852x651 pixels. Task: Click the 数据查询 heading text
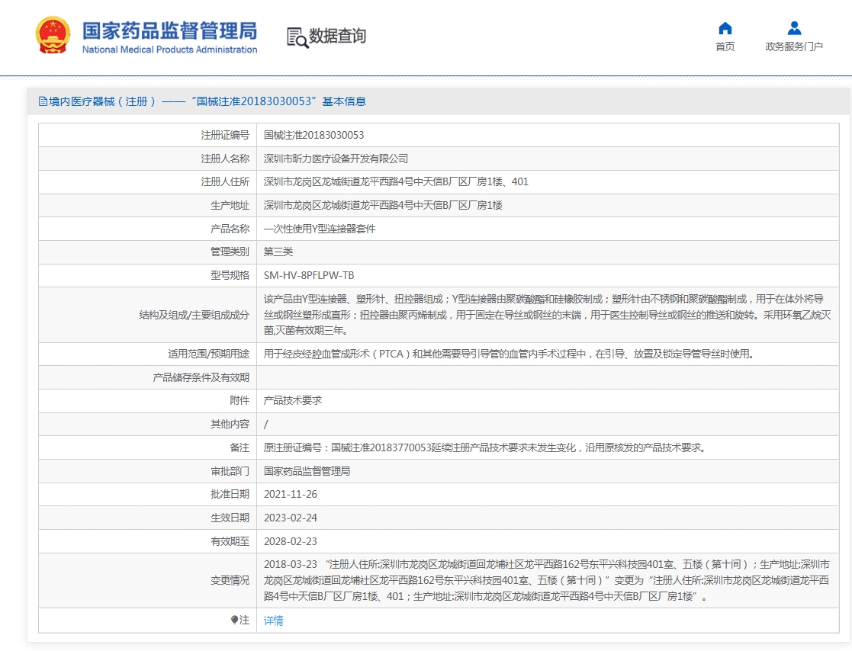click(337, 36)
